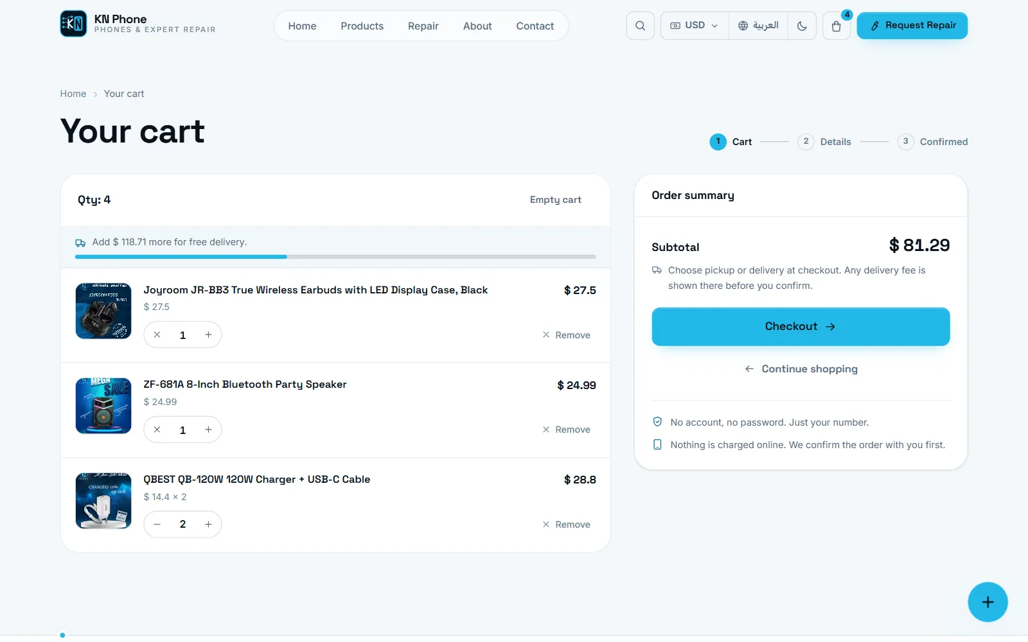This screenshot has width=1028, height=642.
Task: Remove ZF-681A speaker from cart
Action: pos(566,429)
